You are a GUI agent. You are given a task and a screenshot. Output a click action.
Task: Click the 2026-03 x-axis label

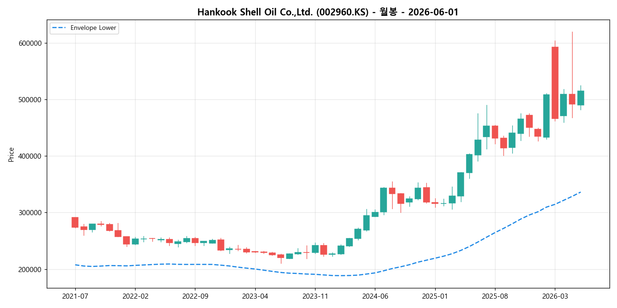[555, 296]
